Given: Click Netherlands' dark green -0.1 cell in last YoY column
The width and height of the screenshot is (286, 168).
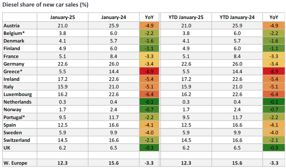Looking at the screenshot, I should 273,102.
